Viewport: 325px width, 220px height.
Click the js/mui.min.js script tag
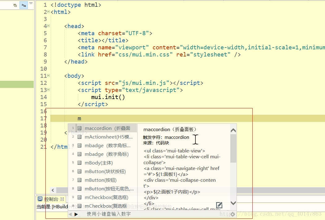(x=140, y=83)
